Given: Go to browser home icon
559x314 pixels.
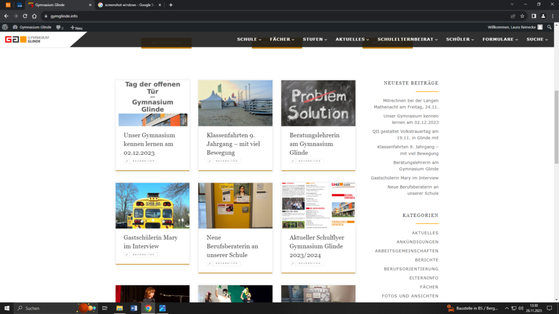Looking at the screenshot, I should tap(34, 16).
